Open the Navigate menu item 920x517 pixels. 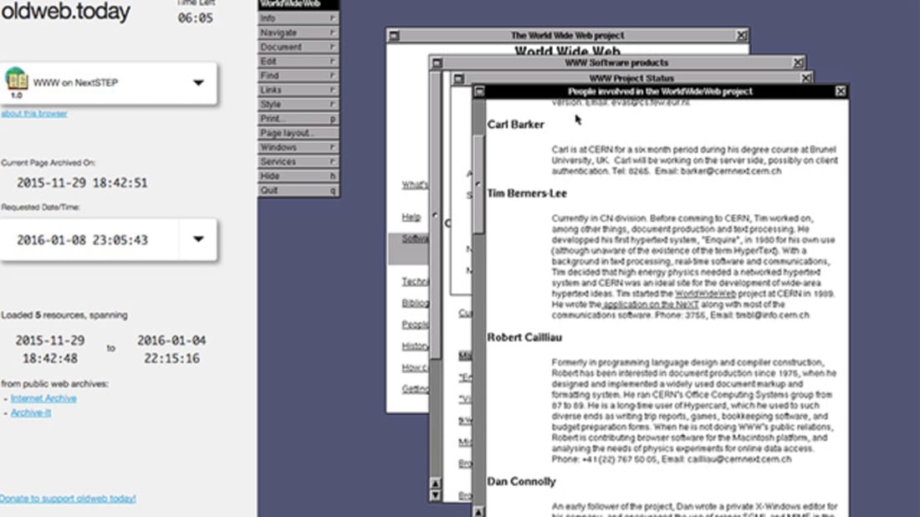point(298,33)
